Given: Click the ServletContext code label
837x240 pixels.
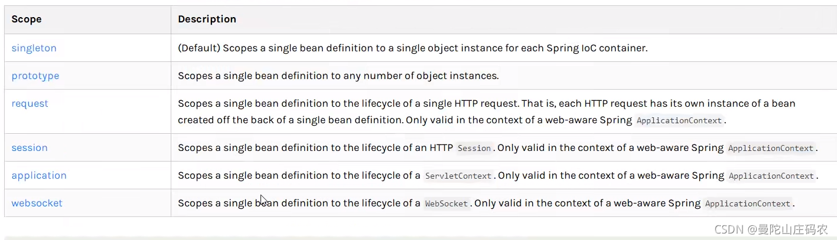Looking at the screenshot, I should pos(458,176).
